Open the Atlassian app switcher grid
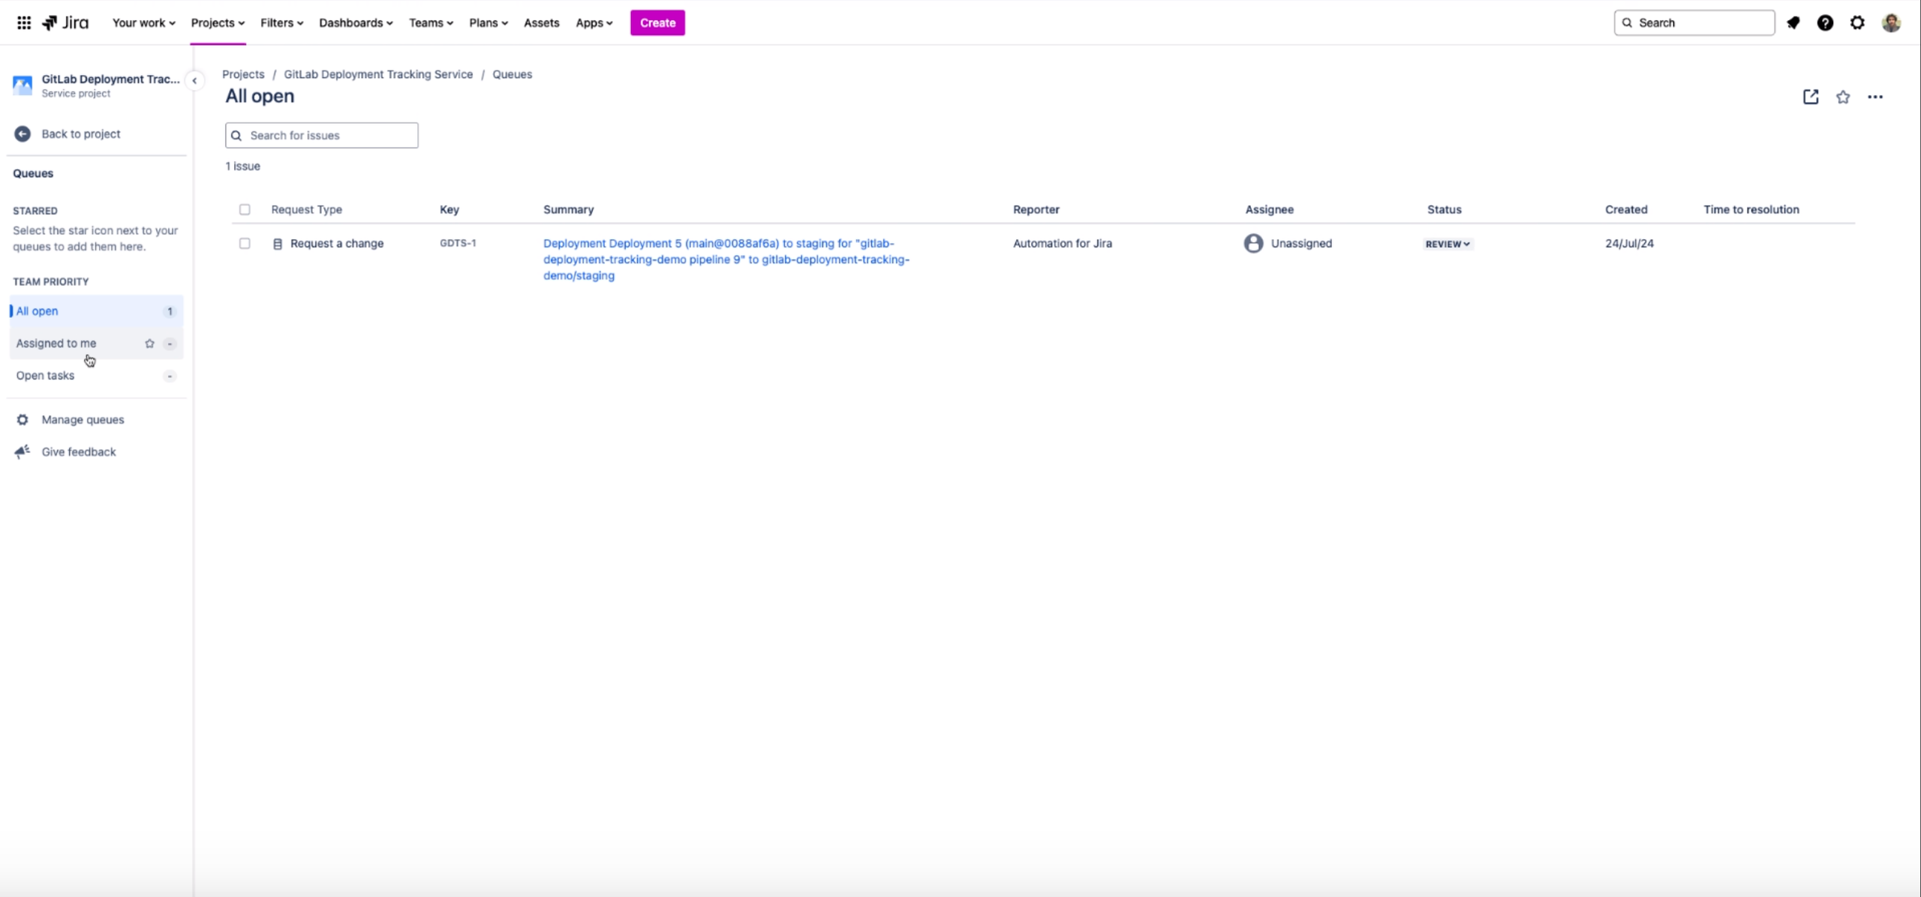 point(23,22)
